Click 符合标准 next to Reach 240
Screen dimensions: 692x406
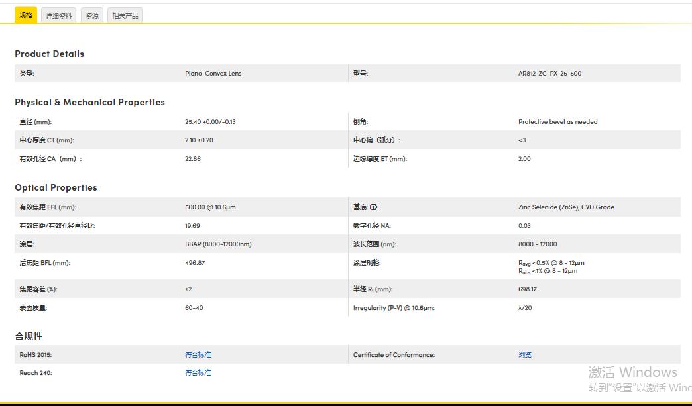click(197, 372)
